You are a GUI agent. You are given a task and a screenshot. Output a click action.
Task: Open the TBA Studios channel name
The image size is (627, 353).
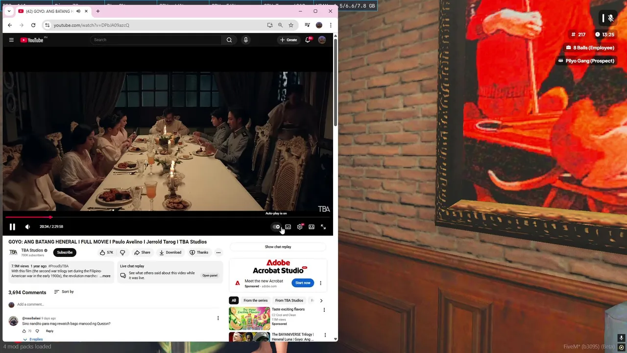(32, 250)
